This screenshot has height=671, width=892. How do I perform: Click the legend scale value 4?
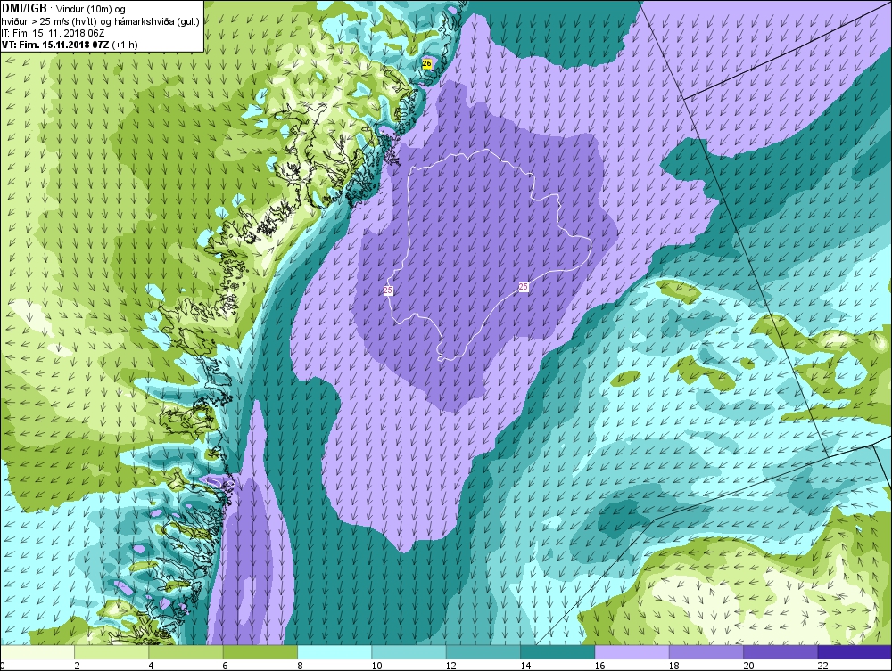coord(151,666)
